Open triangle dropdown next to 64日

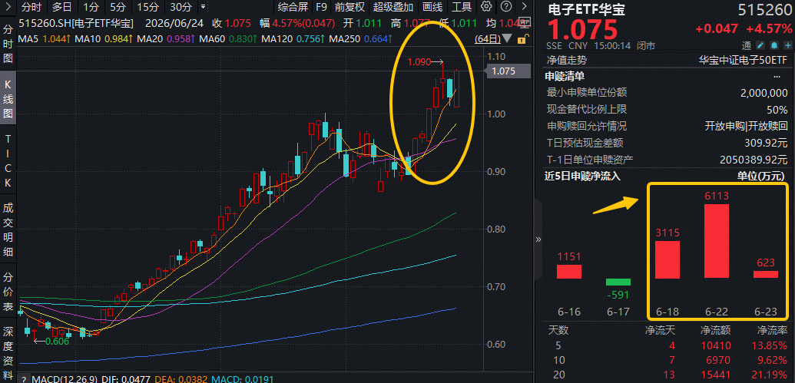point(508,39)
